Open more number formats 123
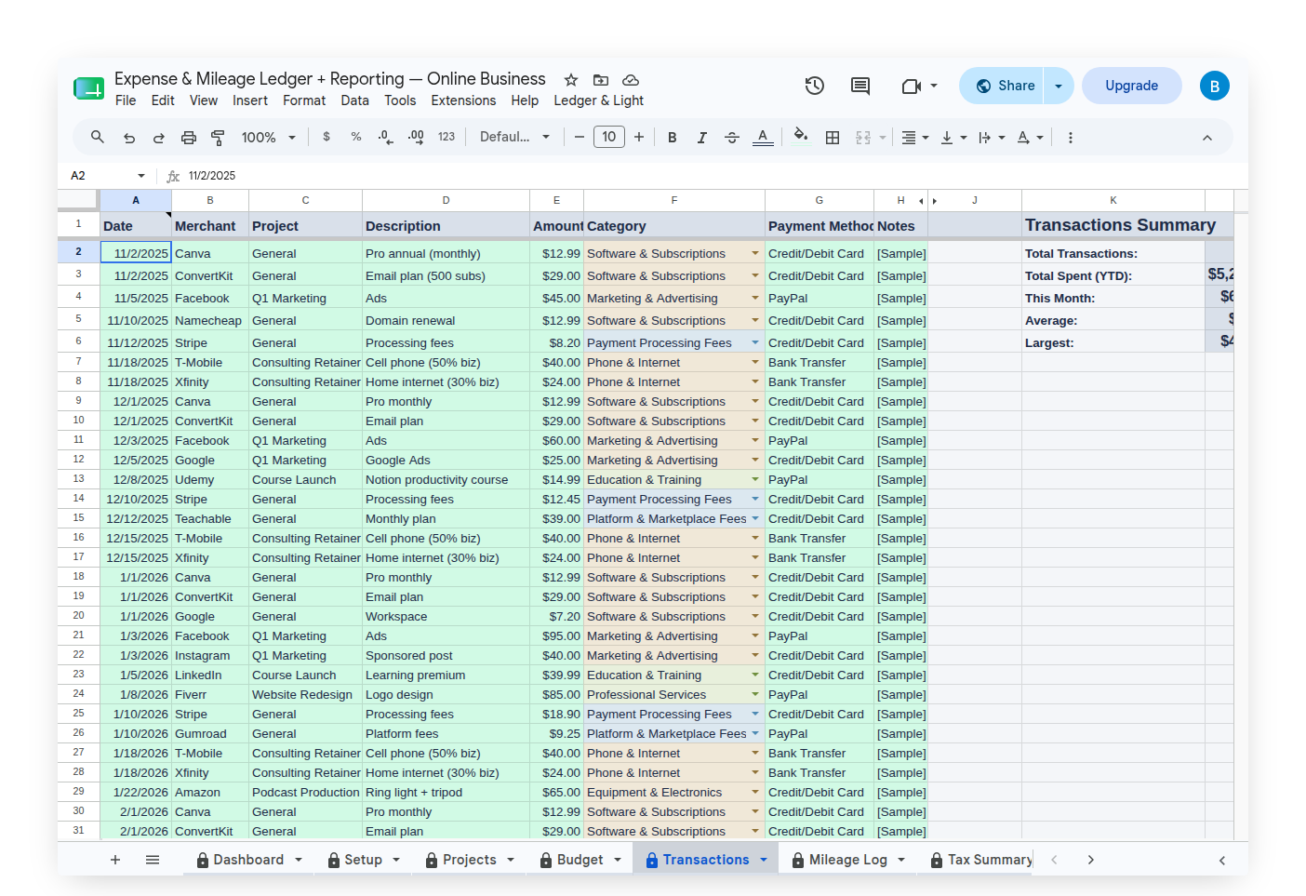The height and width of the screenshot is (896, 1306). tap(446, 137)
